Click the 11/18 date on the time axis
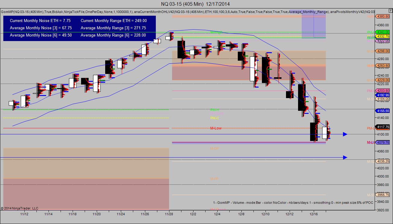The width and height of the screenshot is (393, 224). pyautogui.click(x=72, y=214)
